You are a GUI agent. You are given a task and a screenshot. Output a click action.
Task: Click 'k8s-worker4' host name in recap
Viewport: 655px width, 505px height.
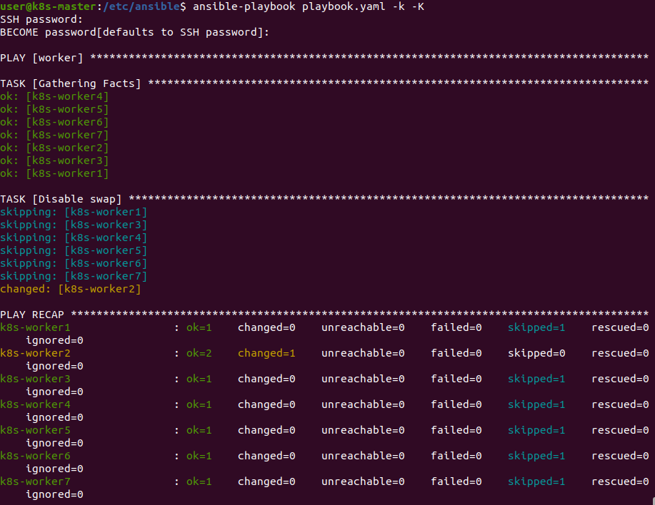pos(35,404)
